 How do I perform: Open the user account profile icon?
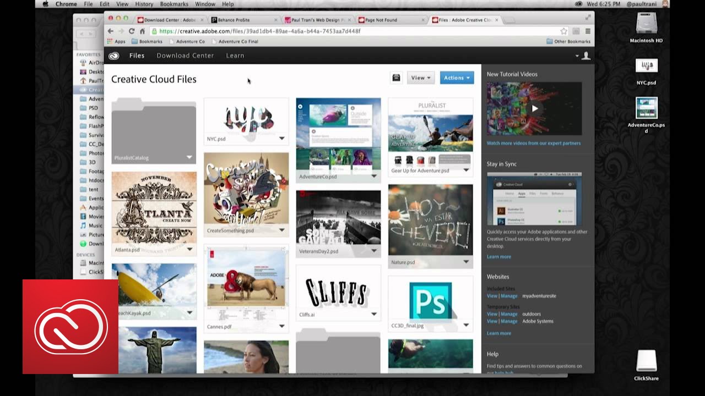(586, 56)
